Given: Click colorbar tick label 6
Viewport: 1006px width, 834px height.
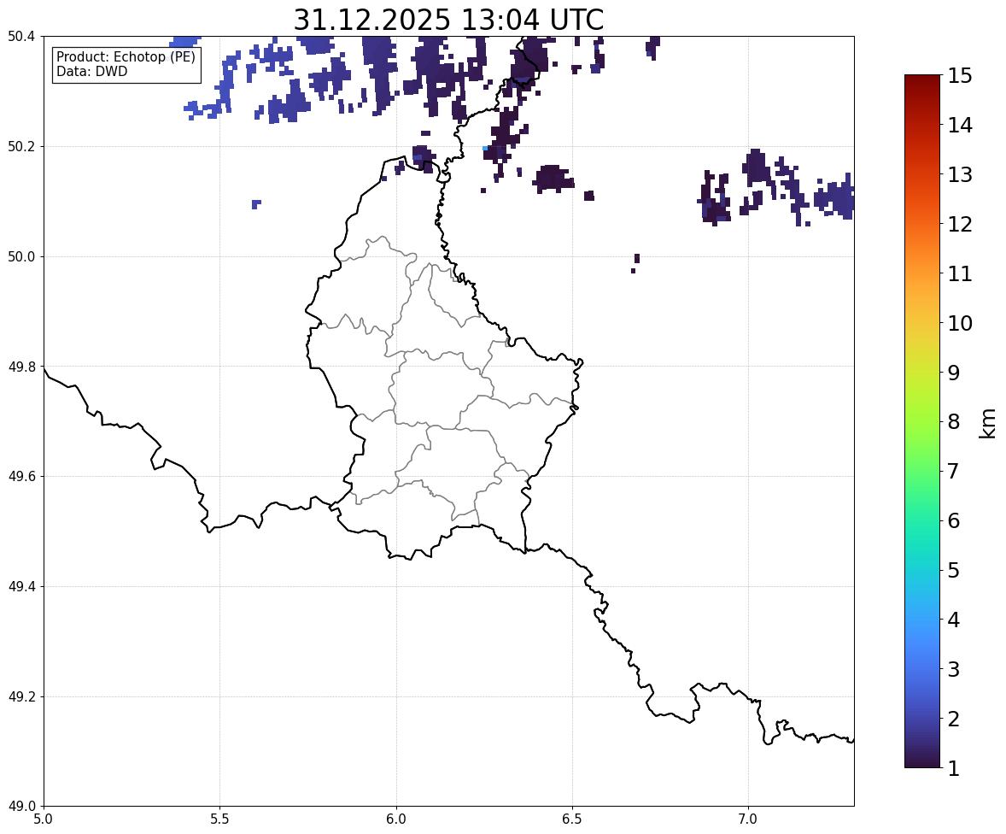Looking at the screenshot, I should (954, 520).
